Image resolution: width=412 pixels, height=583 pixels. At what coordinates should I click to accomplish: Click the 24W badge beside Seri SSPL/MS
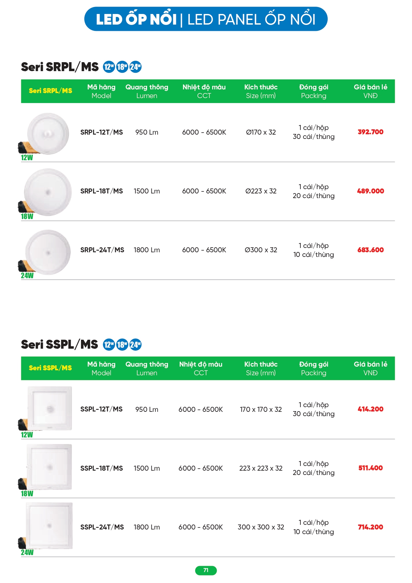coord(135,344)
